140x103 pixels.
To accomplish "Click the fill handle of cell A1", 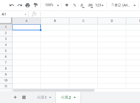I will click(41, 30).
